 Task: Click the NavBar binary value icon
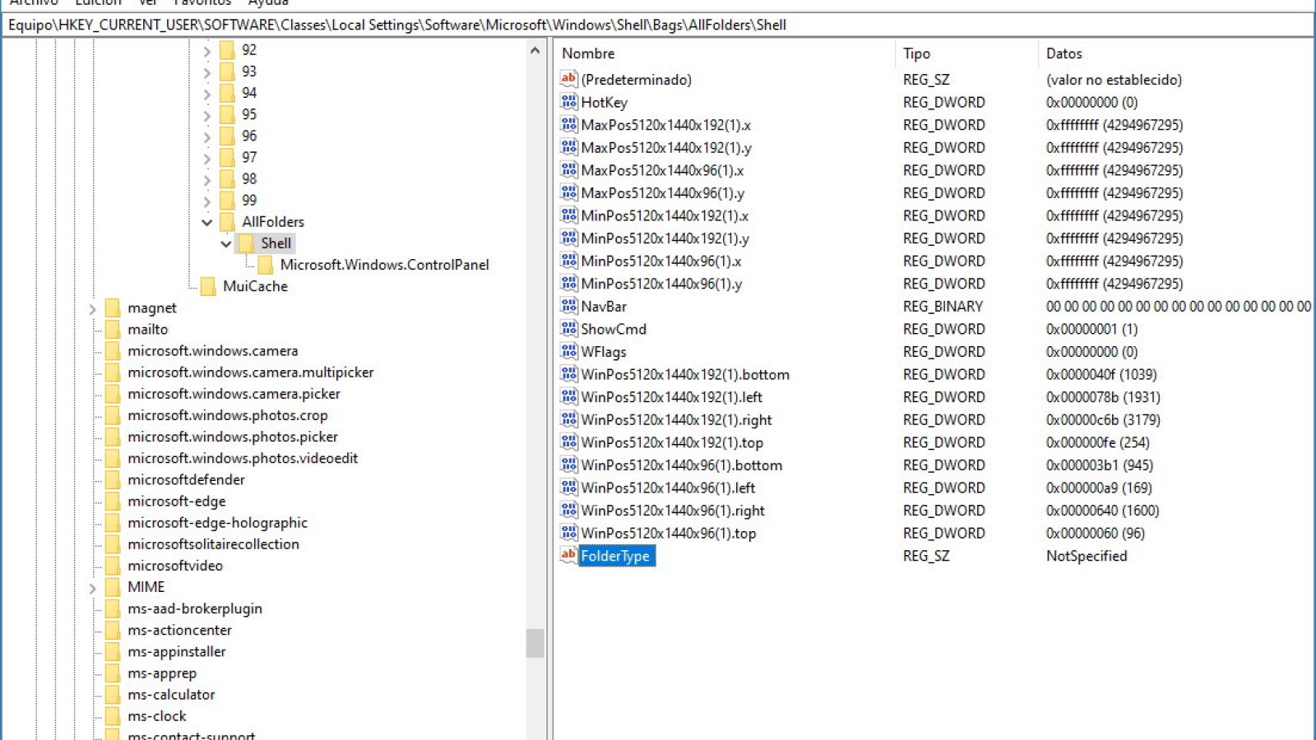point(568,306)
